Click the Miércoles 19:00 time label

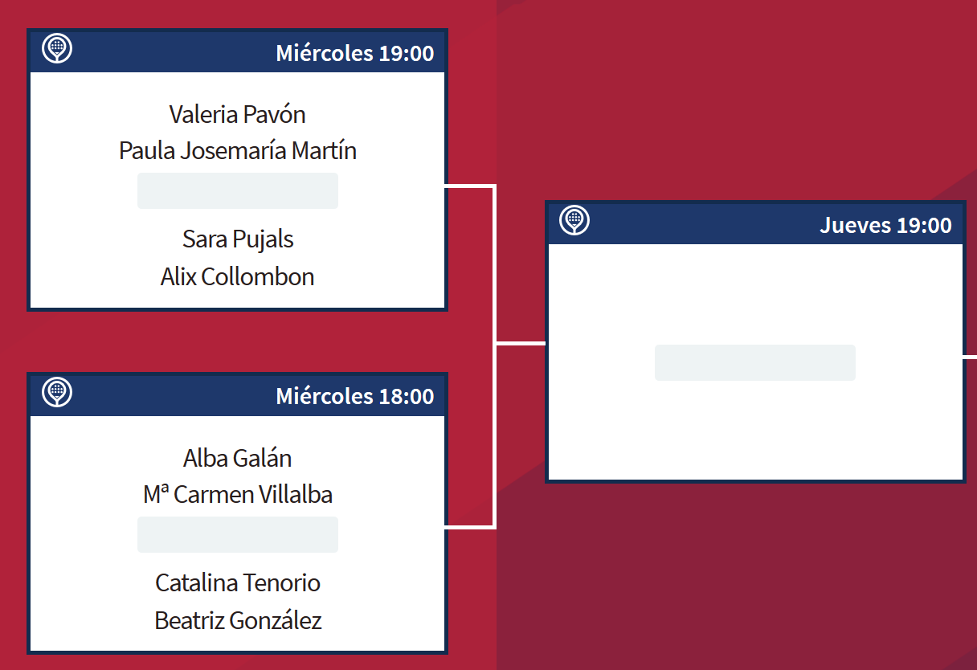point(354,53)
